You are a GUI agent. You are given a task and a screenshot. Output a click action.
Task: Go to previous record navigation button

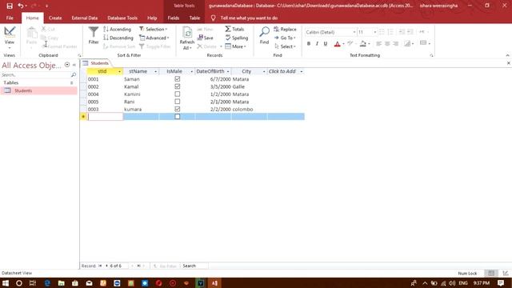[x=106, y=266]
